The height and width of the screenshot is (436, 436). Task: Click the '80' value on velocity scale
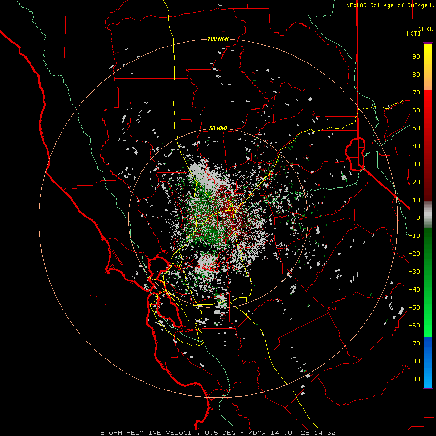click(416, 75)
